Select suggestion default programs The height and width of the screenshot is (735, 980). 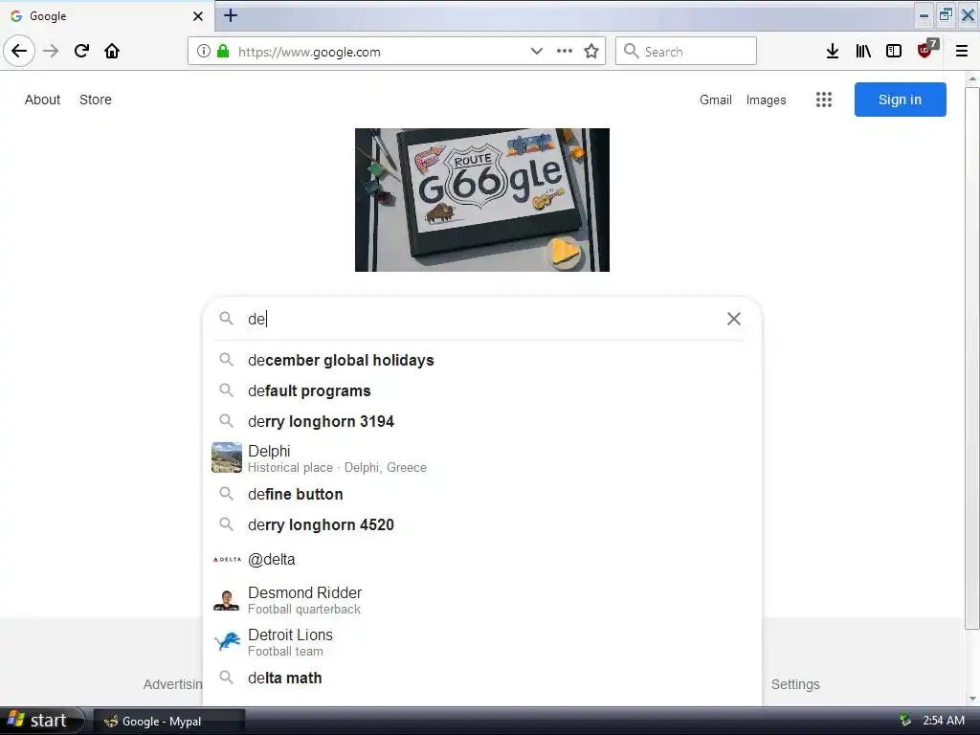482,390
